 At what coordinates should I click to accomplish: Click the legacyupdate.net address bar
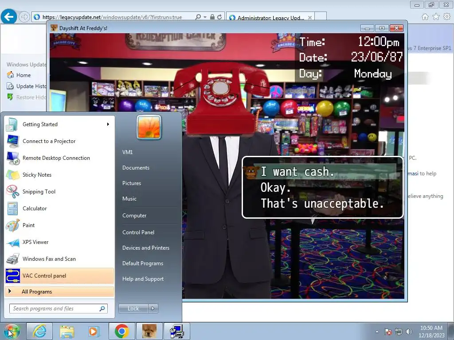112,17
